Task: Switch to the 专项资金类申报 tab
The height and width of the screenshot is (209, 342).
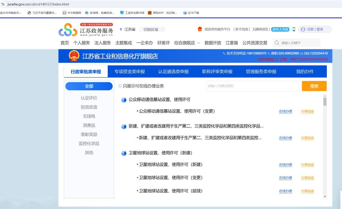Action: point(130,72)
